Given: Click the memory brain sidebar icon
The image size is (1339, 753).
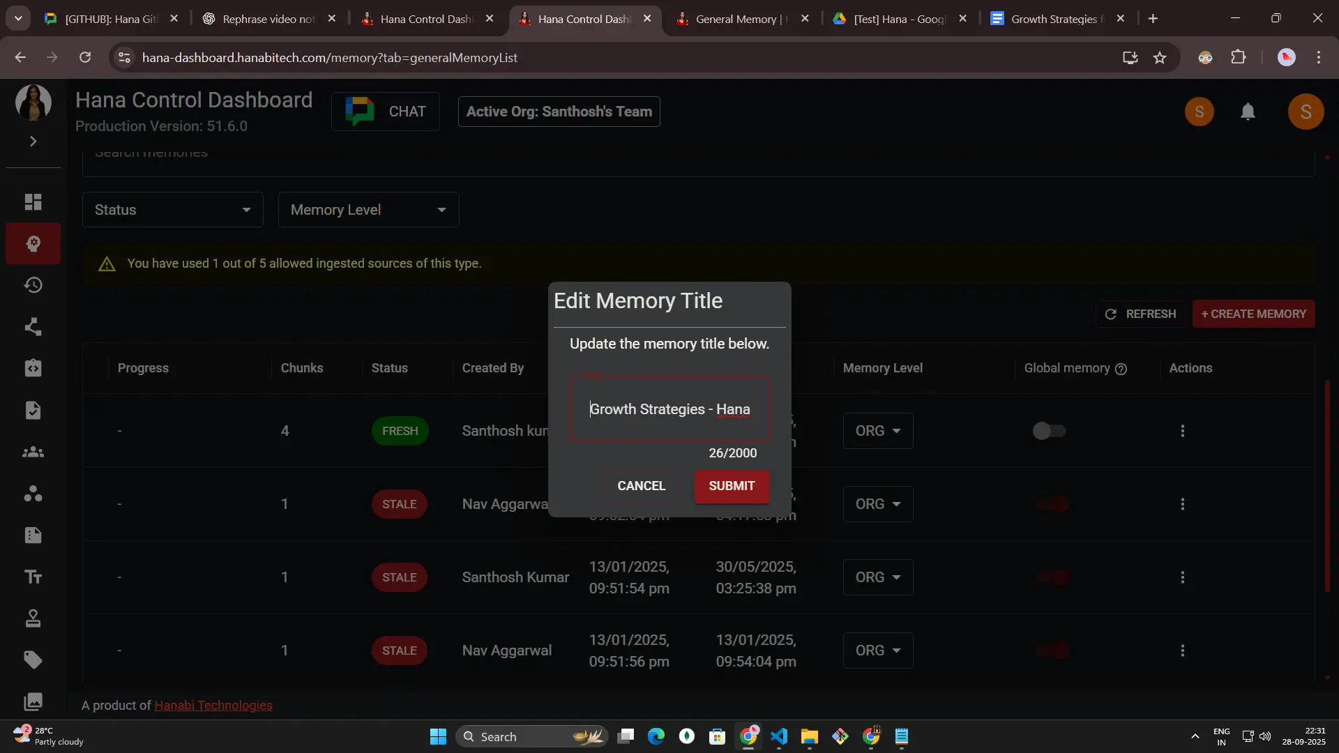Looking at the screenshot, I should point(33,243).
